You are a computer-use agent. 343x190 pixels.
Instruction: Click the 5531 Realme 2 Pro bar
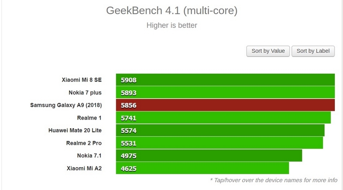click(x=220, y=143)
